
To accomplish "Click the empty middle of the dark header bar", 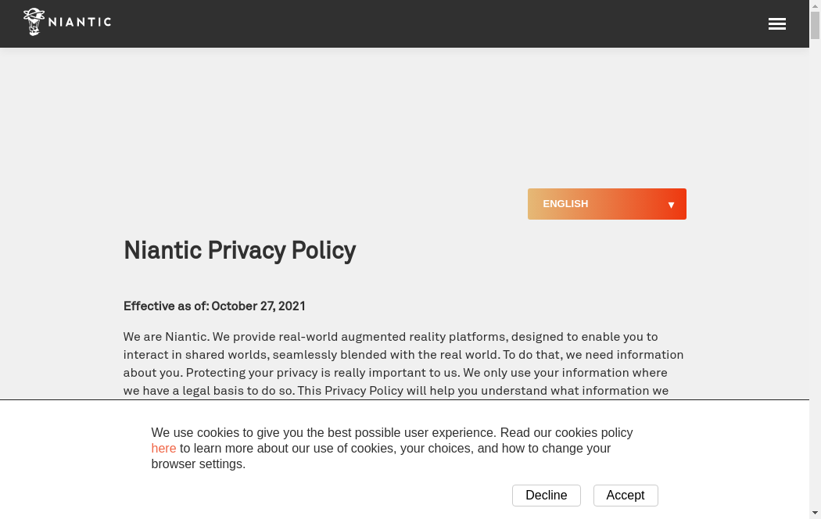I will (x=438, y=23).
